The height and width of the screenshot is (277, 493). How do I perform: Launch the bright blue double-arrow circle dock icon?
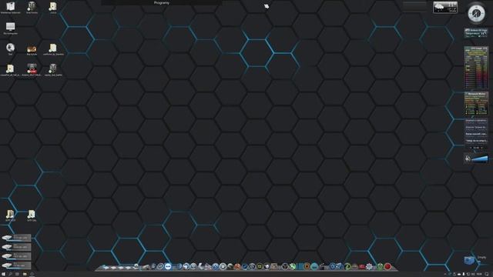[168, 267]
